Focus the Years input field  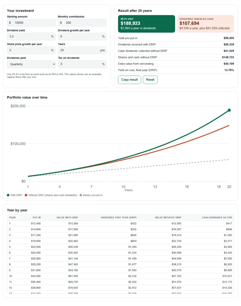pyautogui.click(x=82, y=50)
